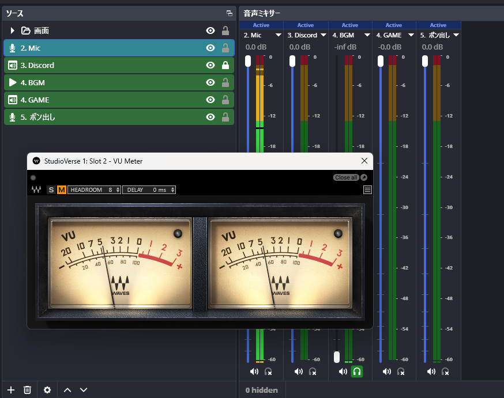Unlock the 3. Discord source
Viewport: 504px width, 398px height.
(x=225, y=65)
